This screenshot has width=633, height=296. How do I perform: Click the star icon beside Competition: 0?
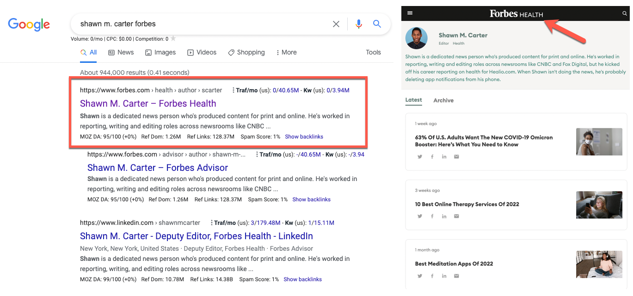[173, 39]
